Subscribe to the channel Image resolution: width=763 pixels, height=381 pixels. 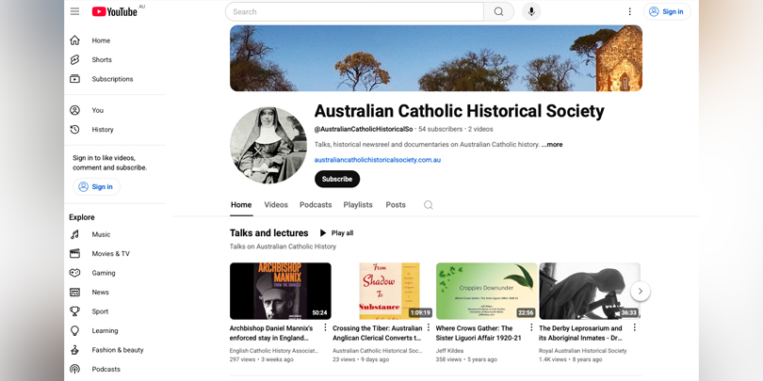pyautogui.click(x=336, y=179)
